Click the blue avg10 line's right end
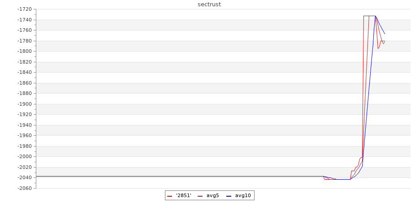Screen dimensions: 419x224 click(x=384, y=34)
